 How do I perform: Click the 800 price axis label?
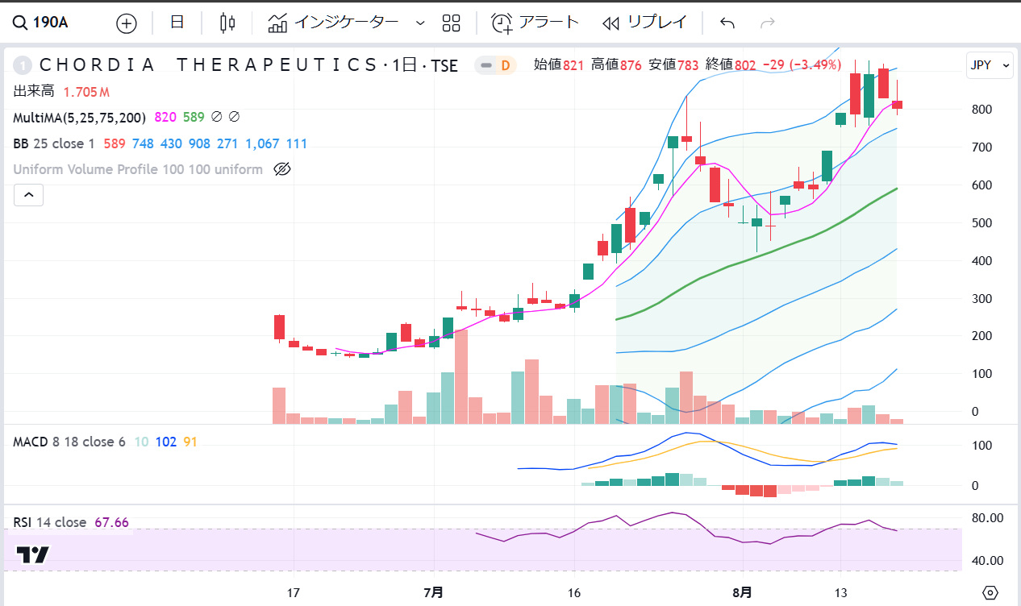click(982, 109)
